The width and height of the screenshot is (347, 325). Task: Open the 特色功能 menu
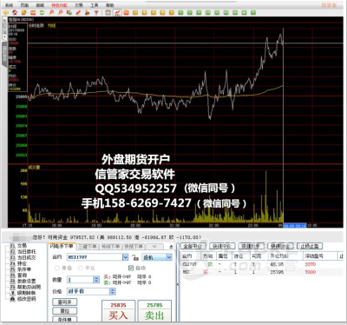[59, 5]
